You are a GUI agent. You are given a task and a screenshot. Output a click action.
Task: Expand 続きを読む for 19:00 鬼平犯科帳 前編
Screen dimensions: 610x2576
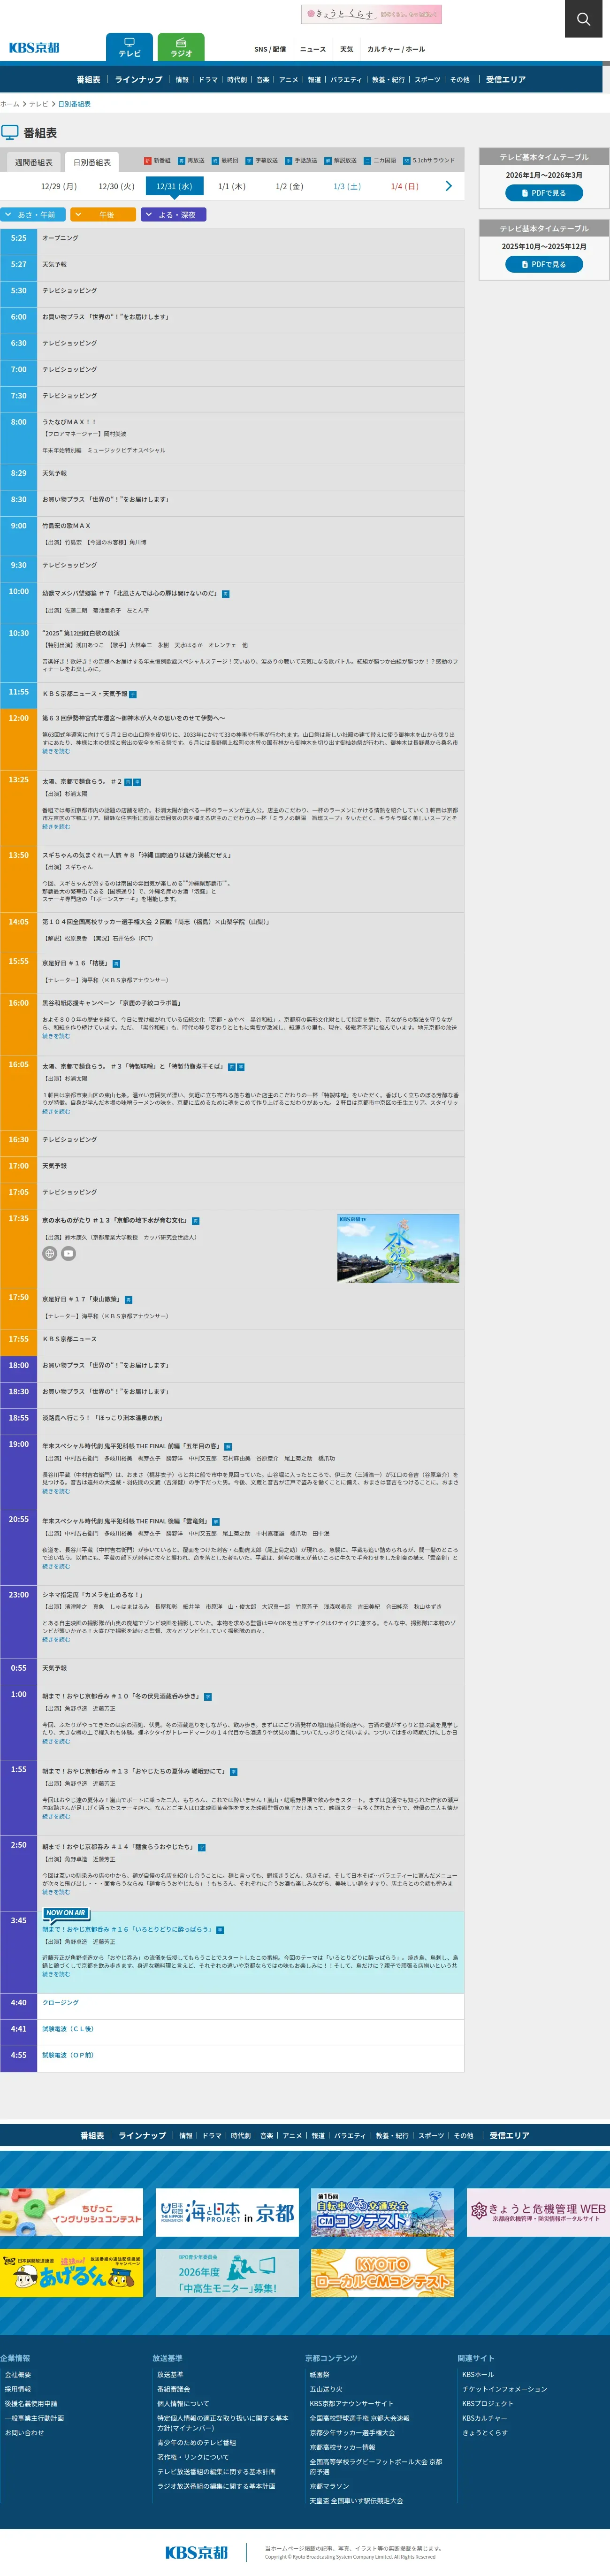[56, 1491]
